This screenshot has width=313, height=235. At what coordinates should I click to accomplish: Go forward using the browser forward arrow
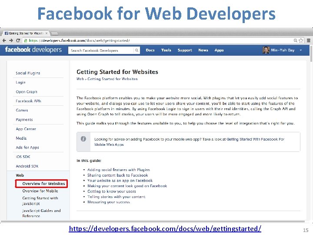[x=11, y=40]
